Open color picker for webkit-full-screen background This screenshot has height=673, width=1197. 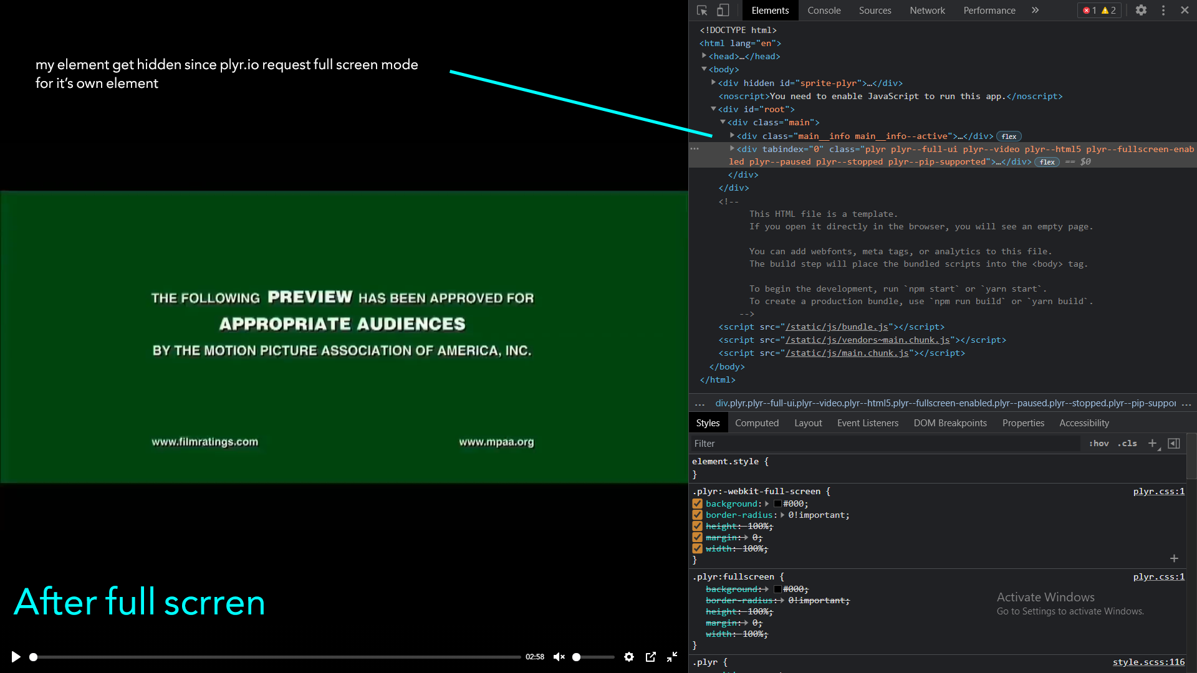pos(777,504)
